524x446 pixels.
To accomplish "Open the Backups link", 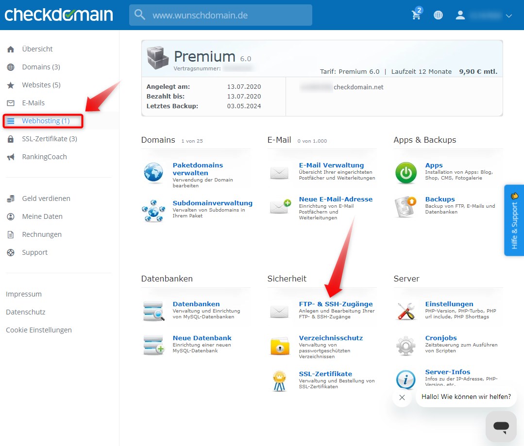I will pos(440,199).
